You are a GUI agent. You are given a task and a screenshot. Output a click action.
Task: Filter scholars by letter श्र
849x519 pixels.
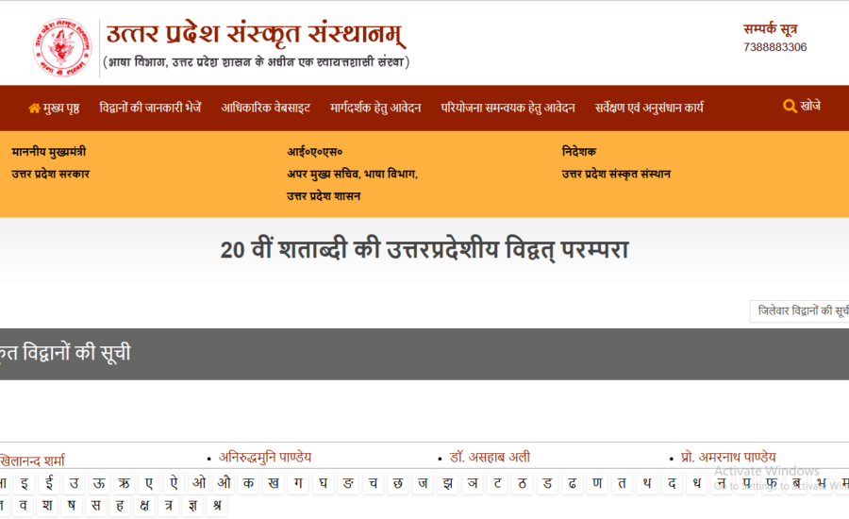coord(218,506)
